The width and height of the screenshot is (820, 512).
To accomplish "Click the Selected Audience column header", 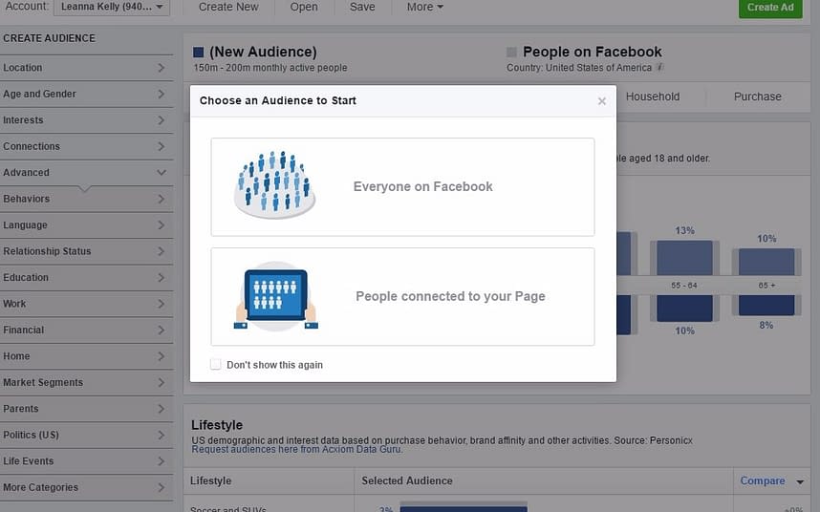I will pyautogui.click(x=407, y=481).
